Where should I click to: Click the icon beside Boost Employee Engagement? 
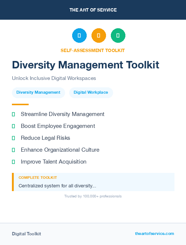tap(13, 126)
